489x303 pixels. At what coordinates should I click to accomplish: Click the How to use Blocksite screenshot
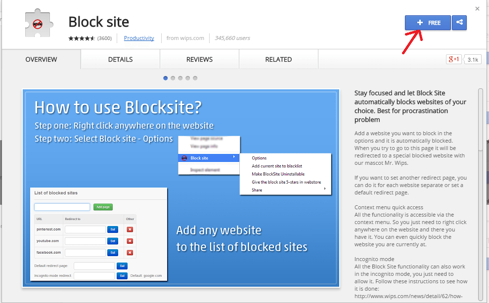tap(181, 188)
